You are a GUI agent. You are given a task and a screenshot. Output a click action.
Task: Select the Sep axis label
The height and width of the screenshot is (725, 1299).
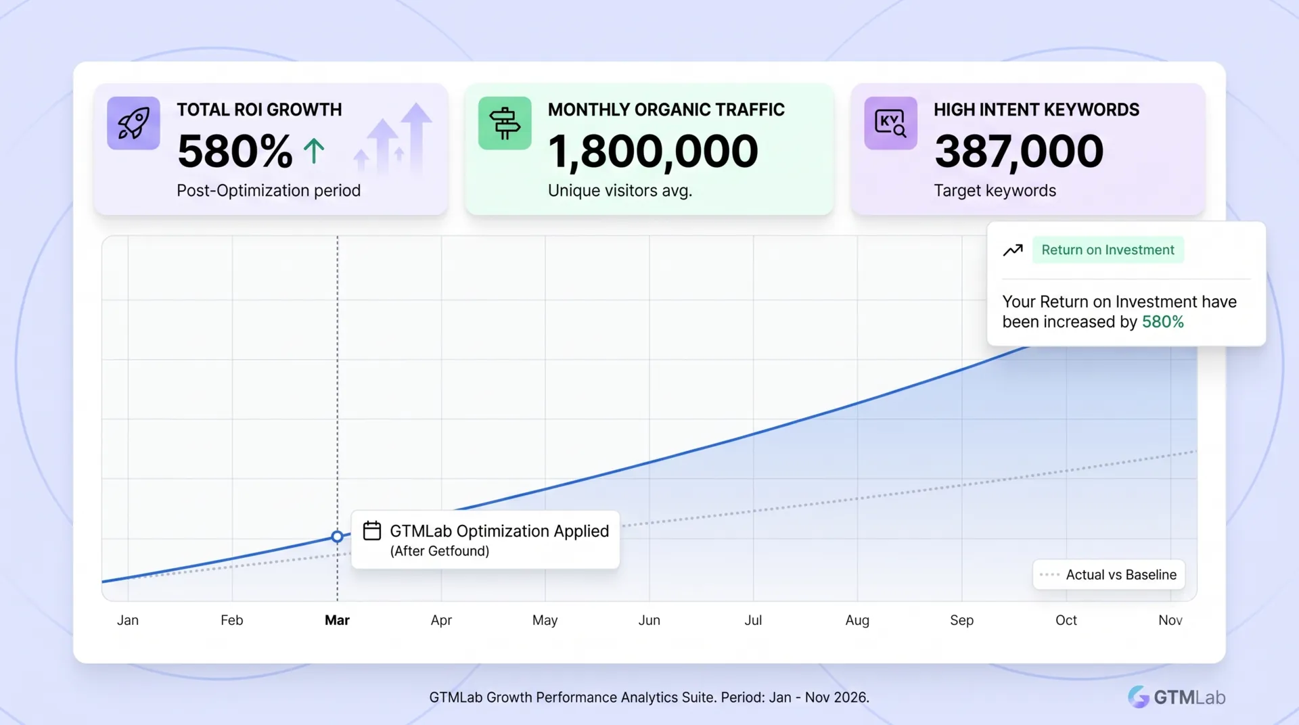(961, 620)
